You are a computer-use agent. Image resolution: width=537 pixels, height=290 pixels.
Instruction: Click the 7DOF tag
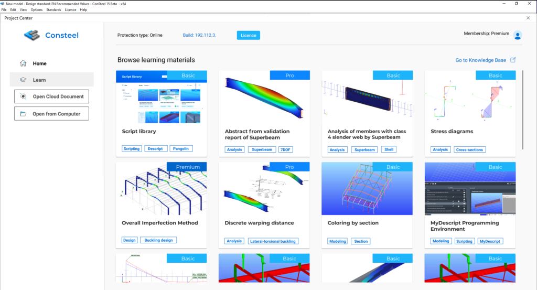point(285,149)
